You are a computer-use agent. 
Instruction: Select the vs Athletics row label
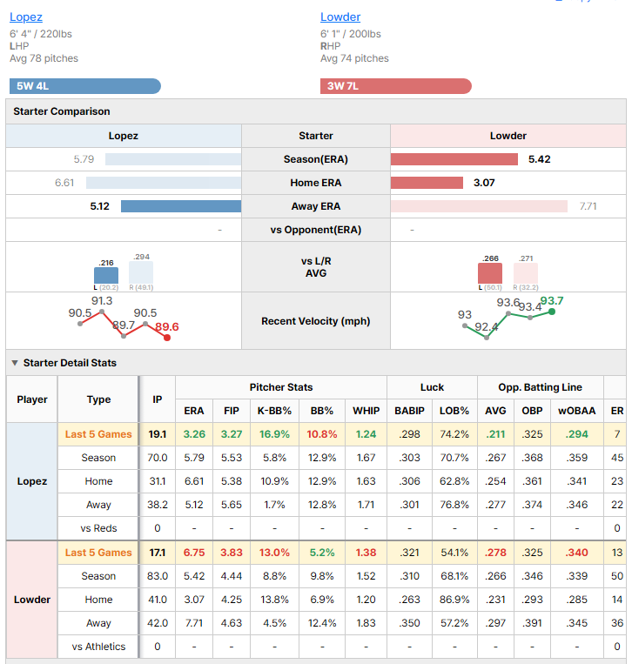[x=98, y=647]
